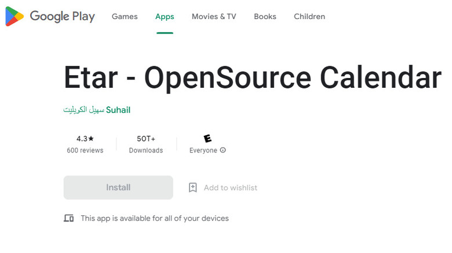Click the E content rating badge

[x=207, y=139]
